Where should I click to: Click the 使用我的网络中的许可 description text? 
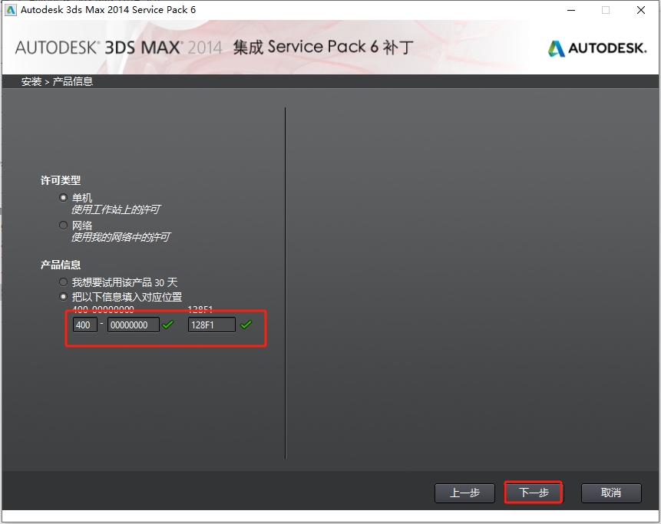tap(121, 237)
